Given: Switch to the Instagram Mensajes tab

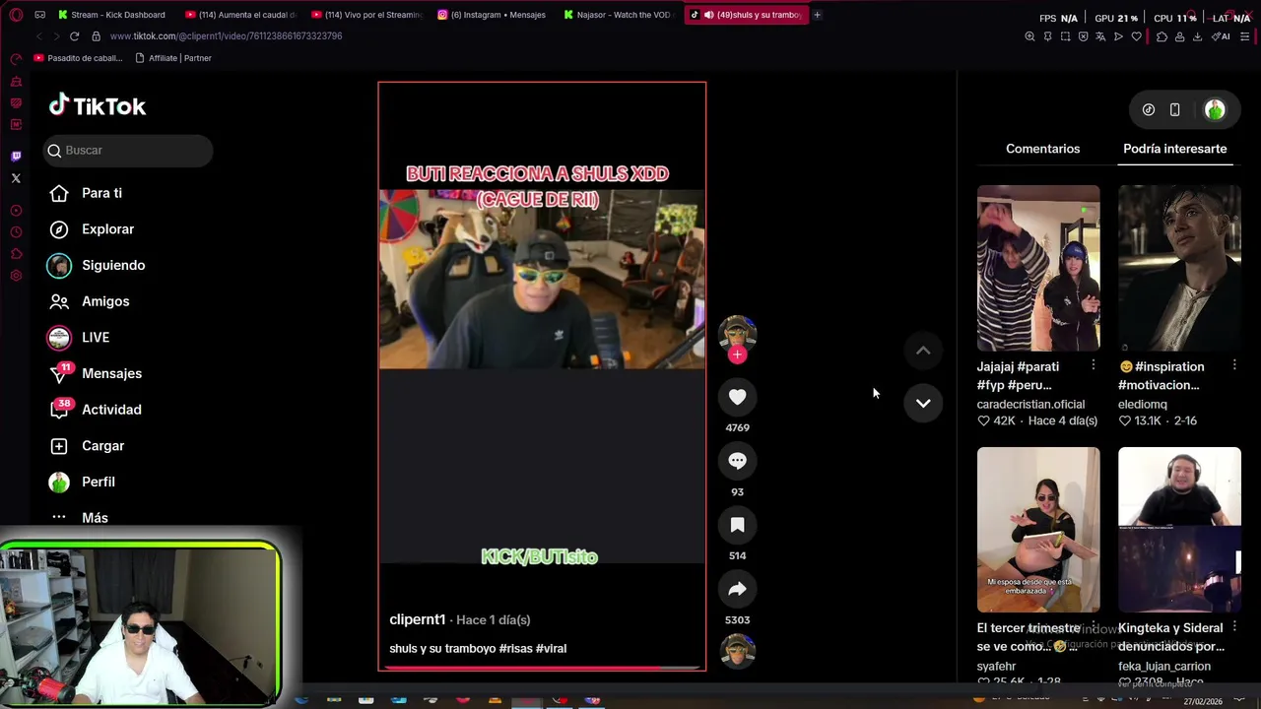Looking at the screenshot, I should click(493, 15).
